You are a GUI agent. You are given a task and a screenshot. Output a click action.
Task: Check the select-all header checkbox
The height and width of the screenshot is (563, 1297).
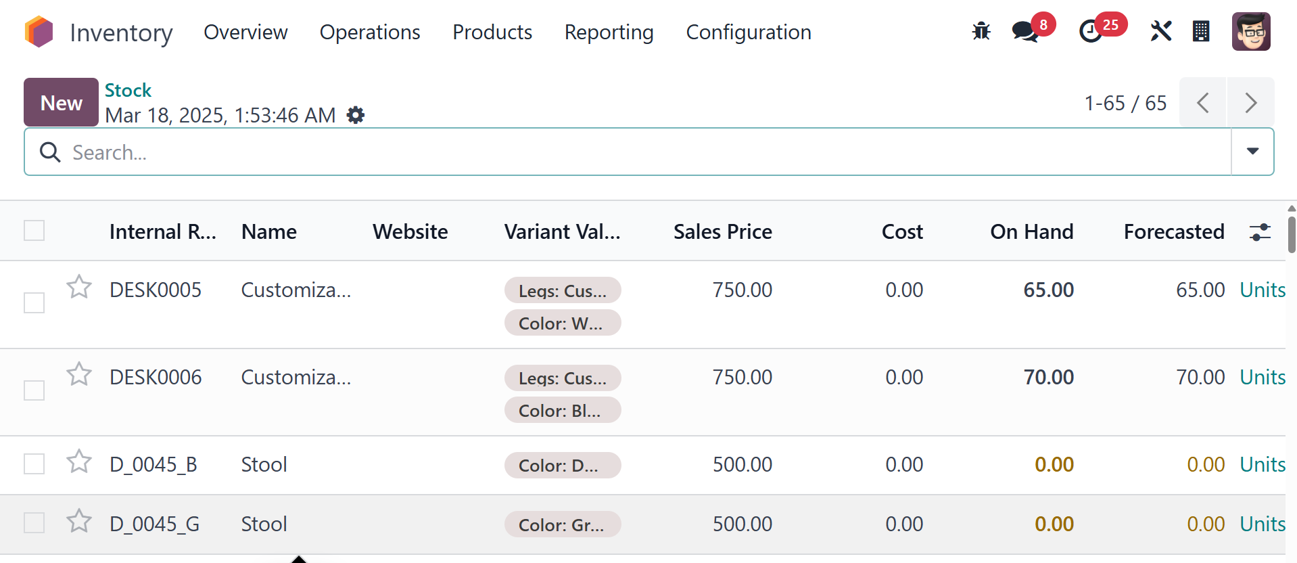point(34,231)
